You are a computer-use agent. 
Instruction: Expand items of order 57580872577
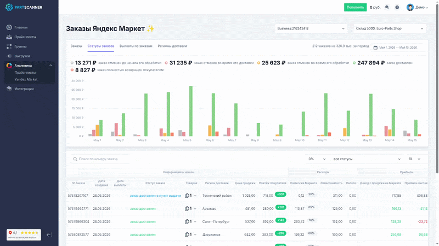195,235
